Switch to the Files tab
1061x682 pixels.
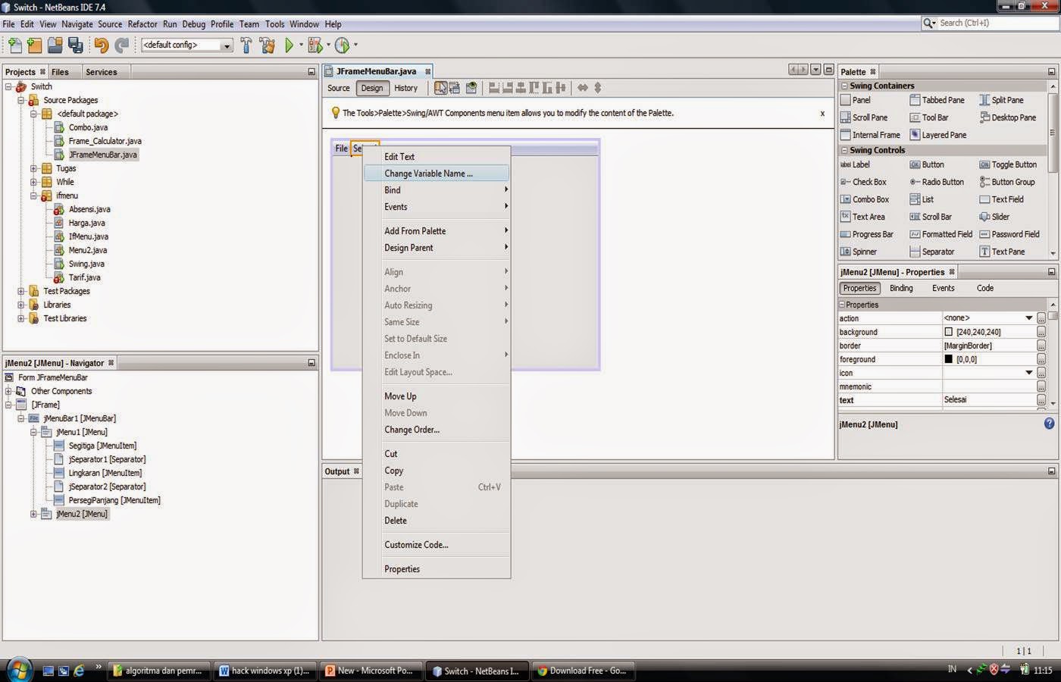(60, 72)
